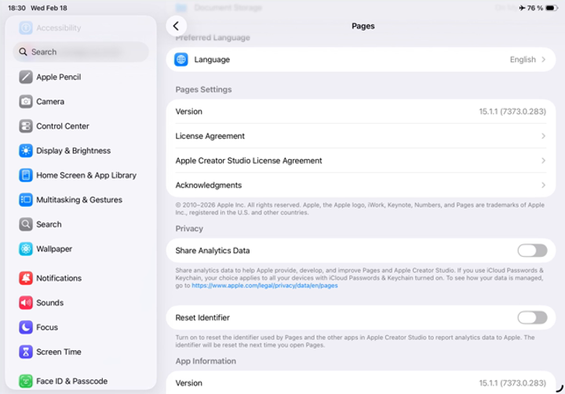Turn on Reset Identifier switch
This screenshot has height=394, width=565.
(x=532, y=317)
